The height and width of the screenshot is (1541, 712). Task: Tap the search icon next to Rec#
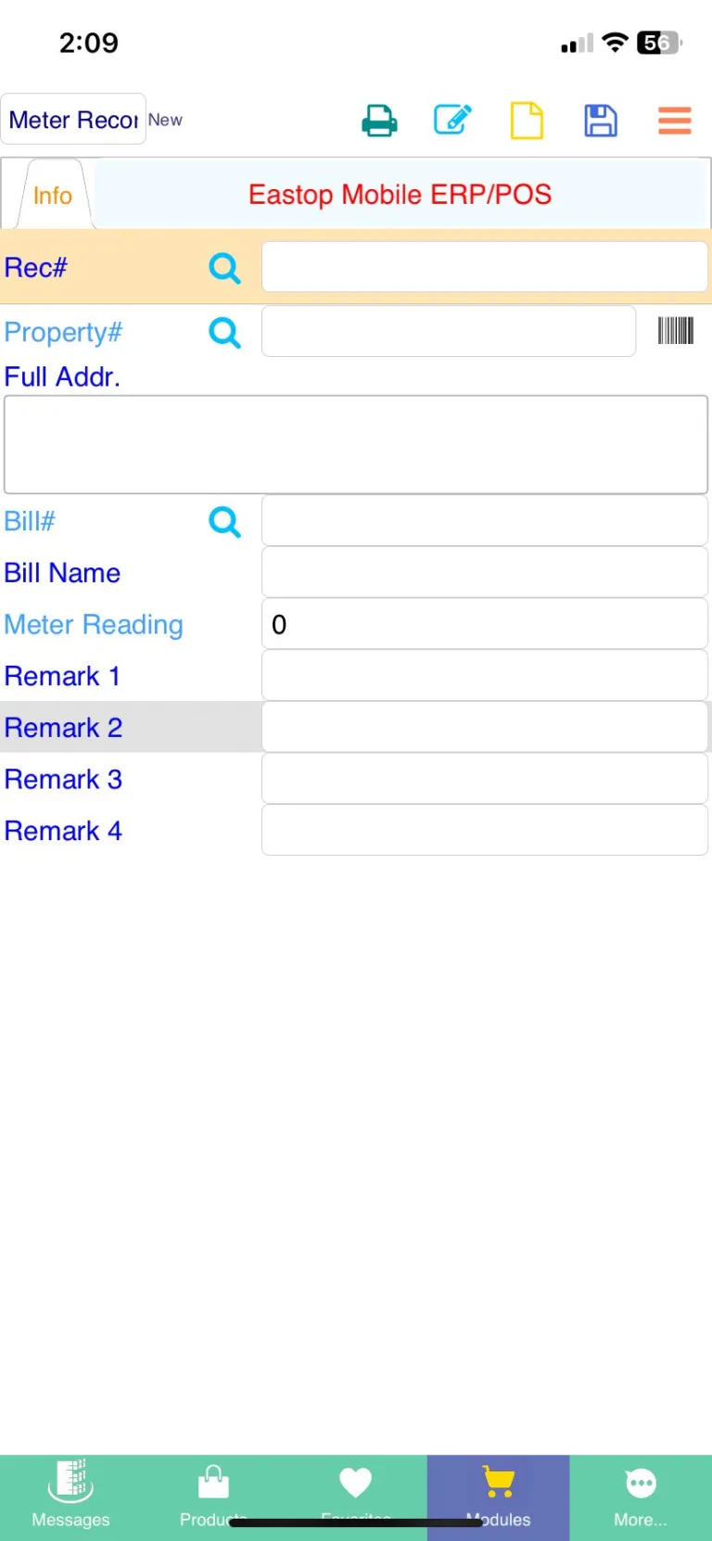coord(224,269)
